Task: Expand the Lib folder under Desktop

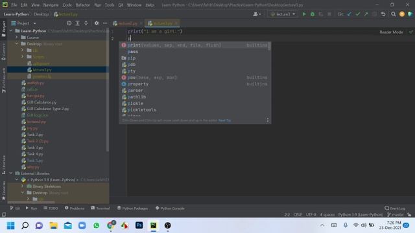Action: tap(23, 50)
